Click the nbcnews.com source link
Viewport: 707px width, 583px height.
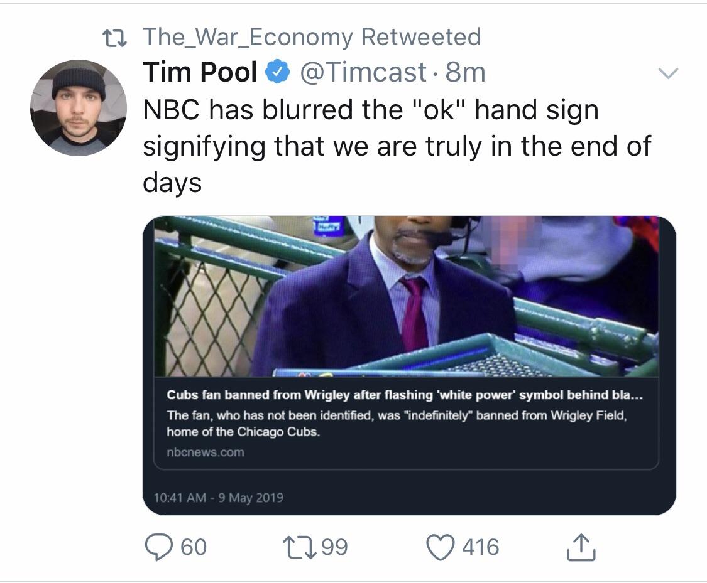point(205,452)
